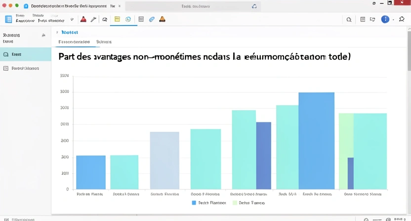Click the tallest blue bar in the chart

coord(316,141)
